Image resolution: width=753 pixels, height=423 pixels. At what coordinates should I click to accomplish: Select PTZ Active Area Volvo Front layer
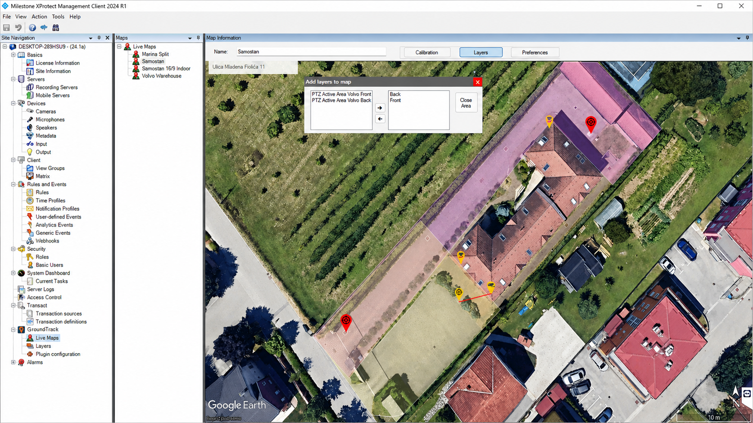341,94
